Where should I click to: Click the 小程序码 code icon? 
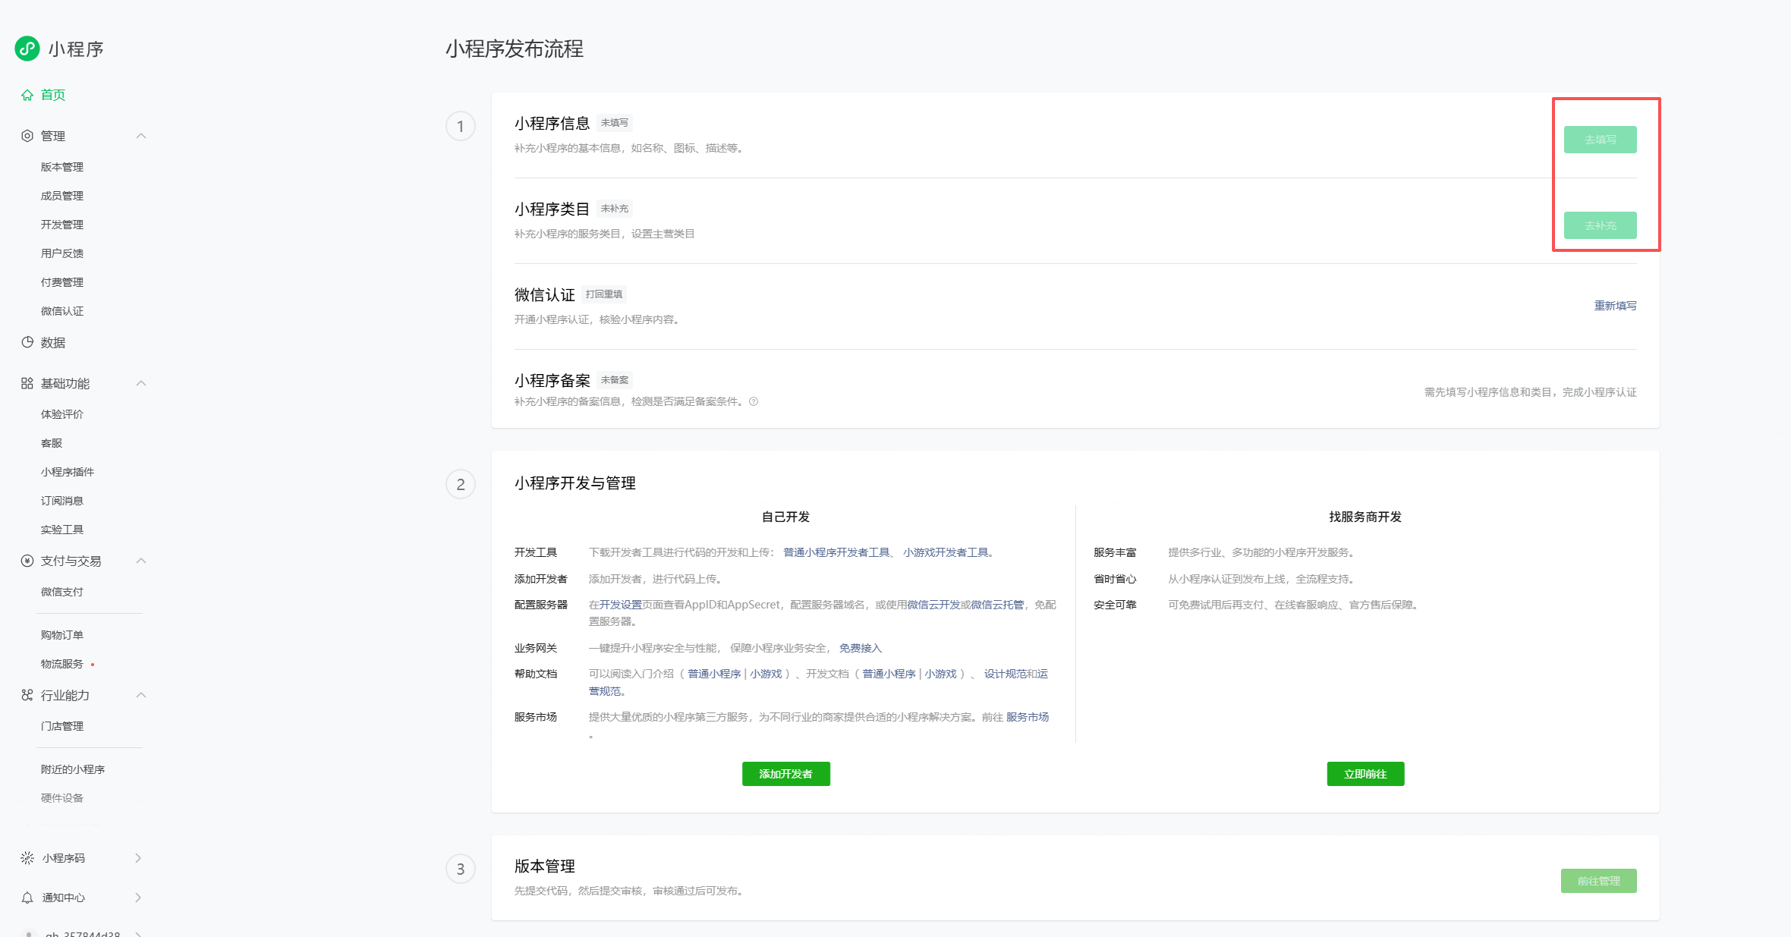(27, 858)
